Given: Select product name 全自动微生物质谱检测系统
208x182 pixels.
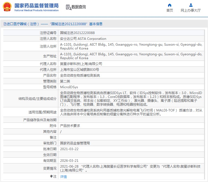Looking at the screenshot, I should [80, 76].
